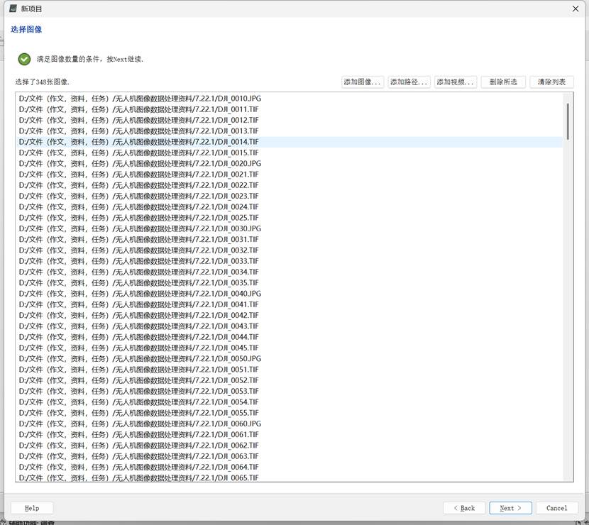Image resolution: width=589 pixels, height=525 pixels.
Task: Click the 添加图像... button
Action: tap(362, 82)
